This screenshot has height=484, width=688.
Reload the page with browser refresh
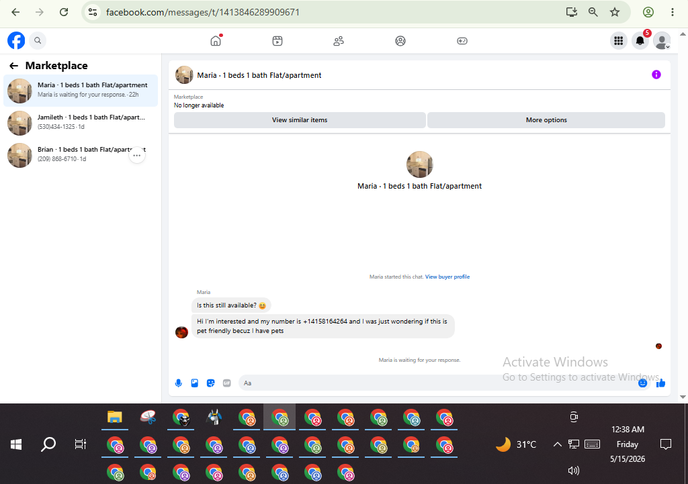[x=64, y=12]
